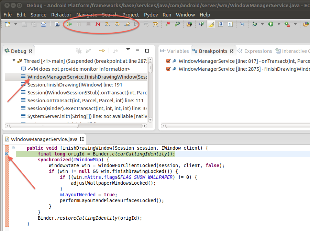Click the Step Into icon

pos(108,24)
